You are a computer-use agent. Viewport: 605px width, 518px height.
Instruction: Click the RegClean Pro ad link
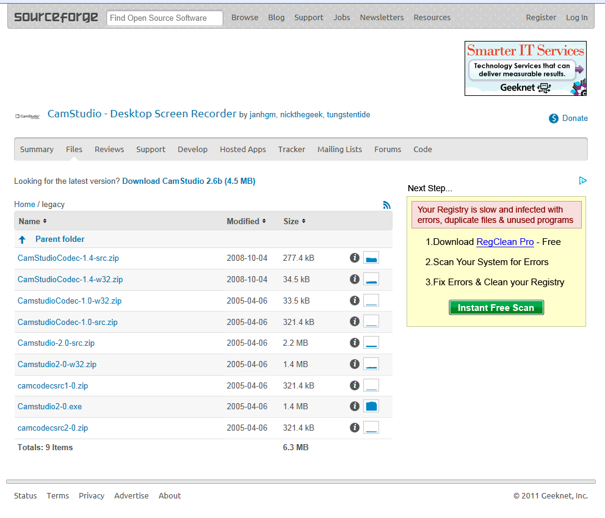505,242
